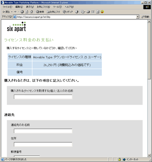Click the 26,250 円 price cell
The height and width of the screenshot is (162, 152).
(67, 65)
